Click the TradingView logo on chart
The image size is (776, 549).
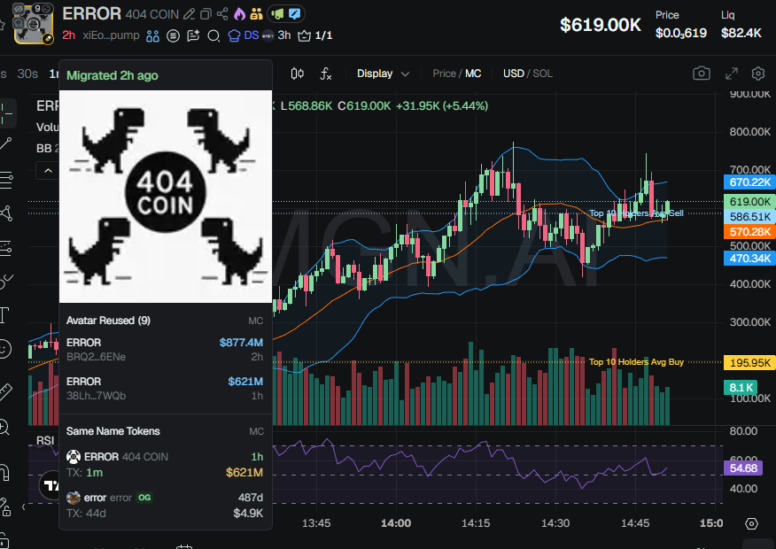[50, 486]
